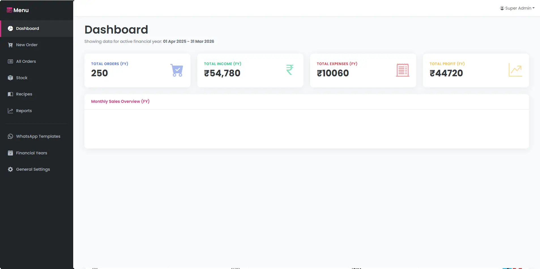
Task: Click the Total Expenses receipt icon
Action: pyautogui.click(x=402, y=70)
